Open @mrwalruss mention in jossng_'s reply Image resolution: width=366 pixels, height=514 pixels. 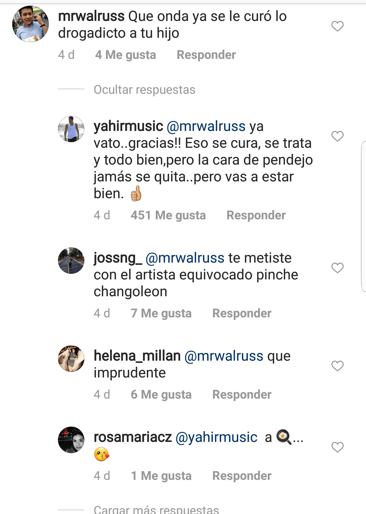pos(185,258)
